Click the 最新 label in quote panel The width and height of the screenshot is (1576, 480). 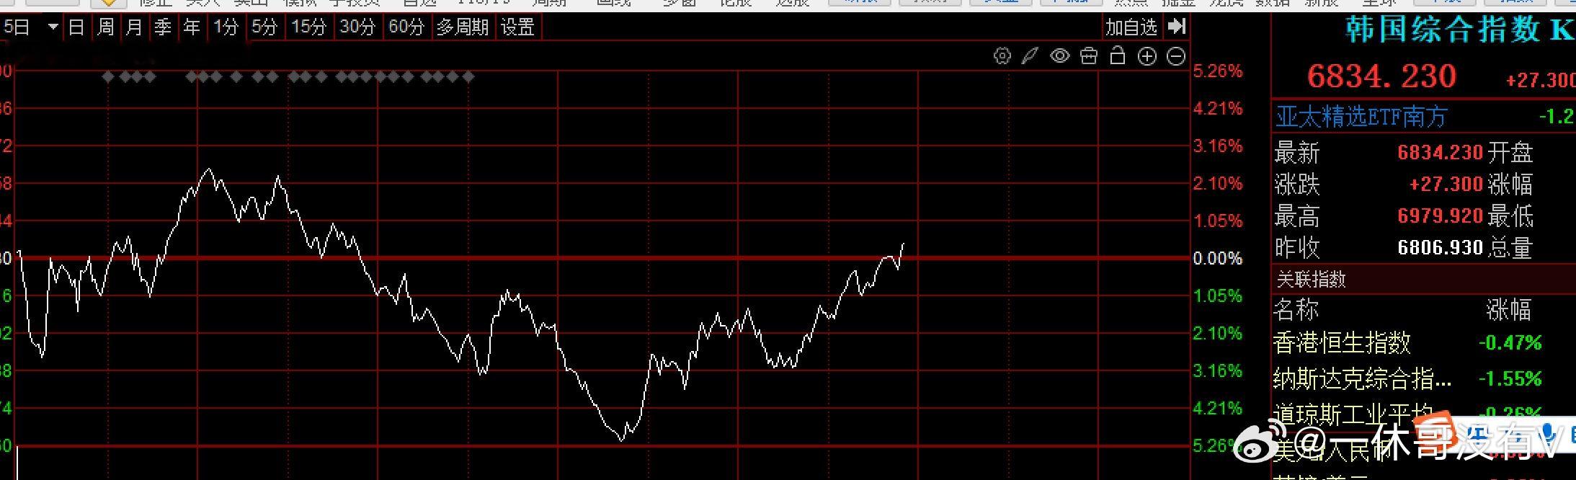pos(1297,153)
